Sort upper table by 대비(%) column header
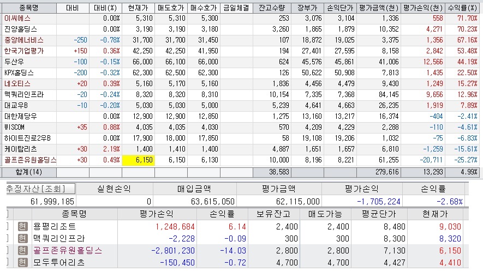 point(105,8)
